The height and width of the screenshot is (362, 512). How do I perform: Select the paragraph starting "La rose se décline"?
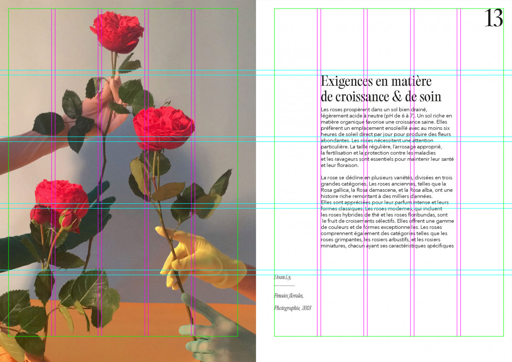[387, 211]
